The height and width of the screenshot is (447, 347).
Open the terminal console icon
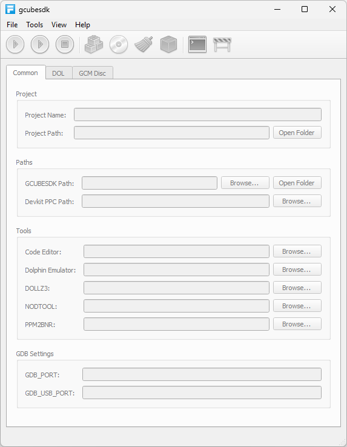(x=197, y=44)
